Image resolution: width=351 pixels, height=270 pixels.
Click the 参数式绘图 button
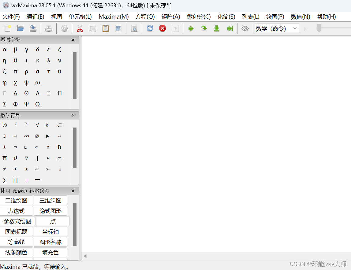tap(17, 221)
